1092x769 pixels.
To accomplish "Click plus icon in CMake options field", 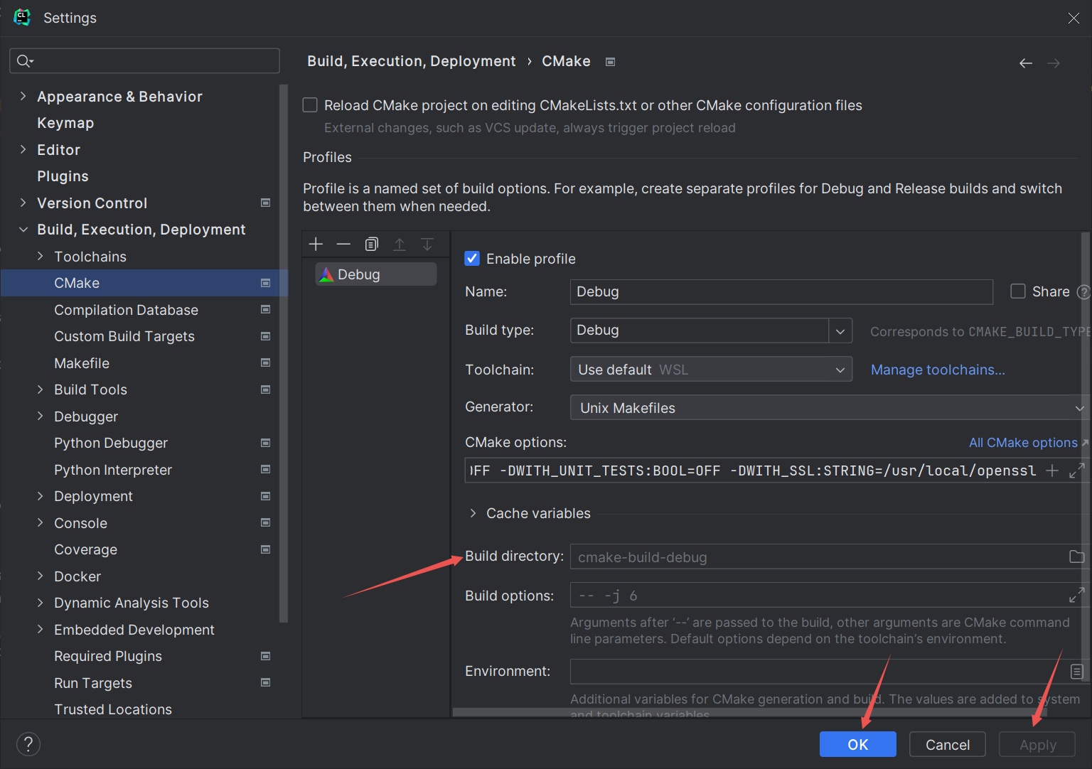I will coord(1052,470).
